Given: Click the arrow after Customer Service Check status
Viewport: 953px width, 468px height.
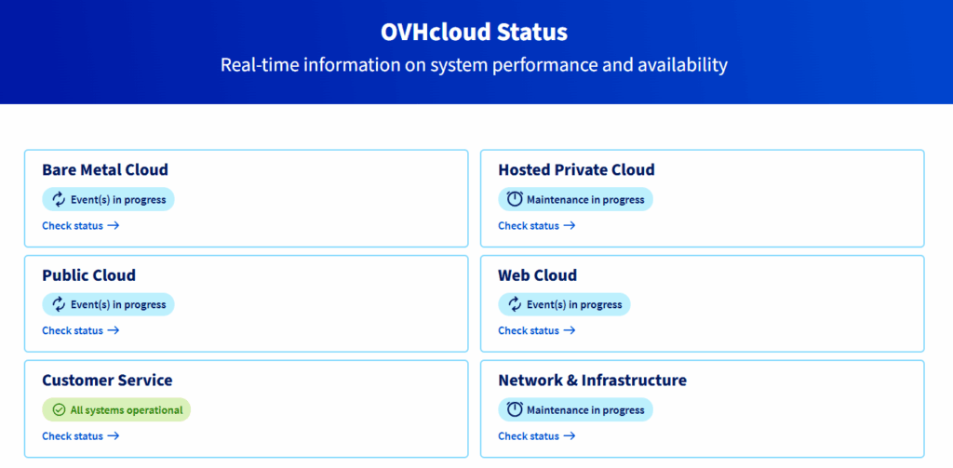Looking at the screenshot, I should click(x=113, y=435).
